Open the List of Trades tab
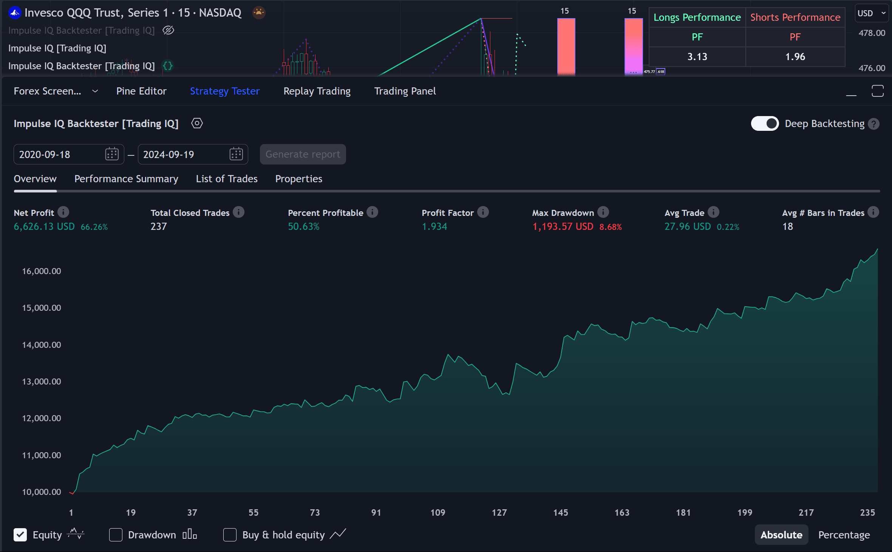 (227, 179)
